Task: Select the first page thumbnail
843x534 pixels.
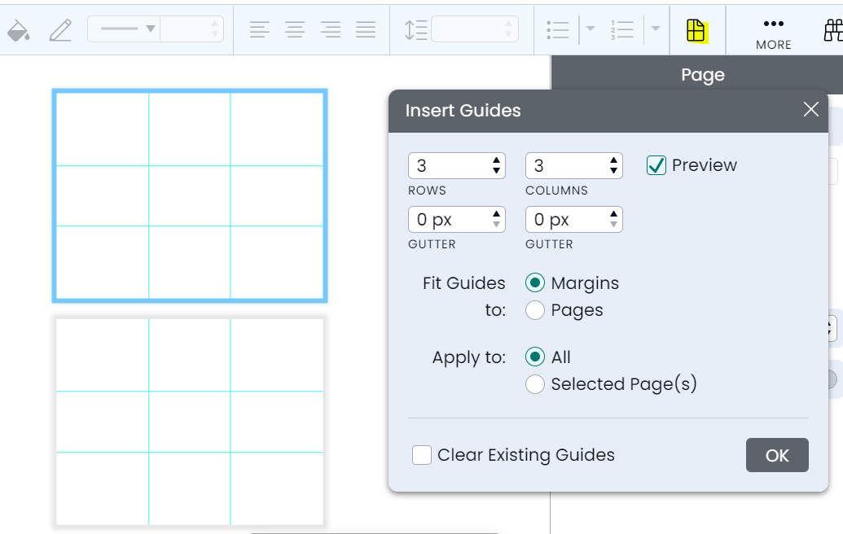Action: [190, 195]
